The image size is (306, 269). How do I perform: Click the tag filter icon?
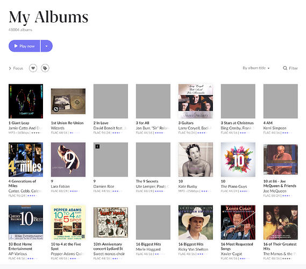click(45, 68)
